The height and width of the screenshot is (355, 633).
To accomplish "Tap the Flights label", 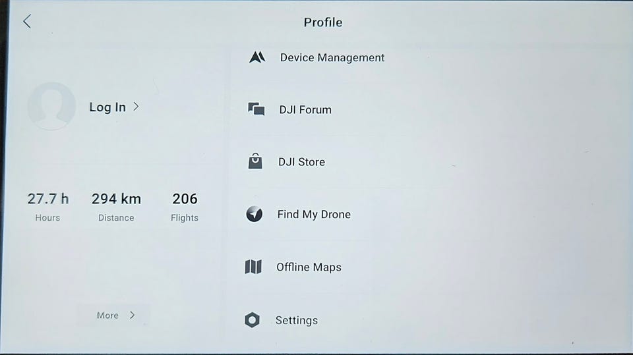I will point(185,218).
